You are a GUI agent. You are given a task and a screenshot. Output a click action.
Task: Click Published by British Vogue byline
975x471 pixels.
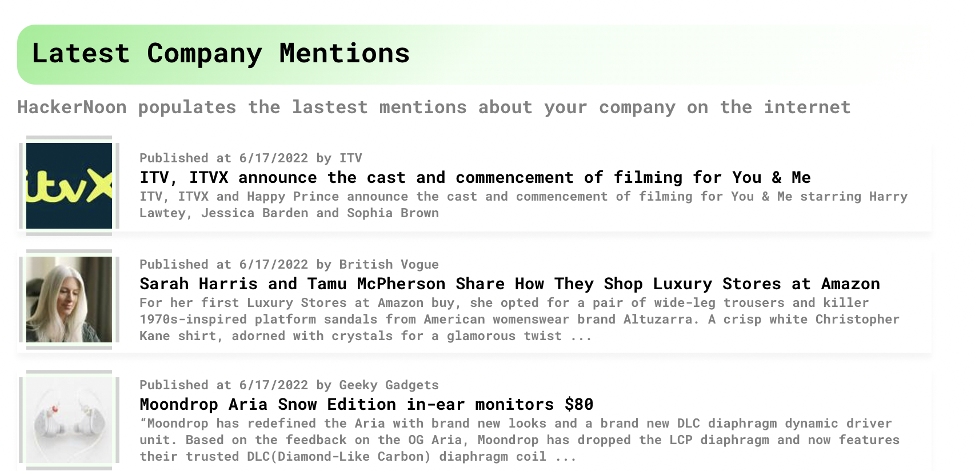(x=289, y=264)
